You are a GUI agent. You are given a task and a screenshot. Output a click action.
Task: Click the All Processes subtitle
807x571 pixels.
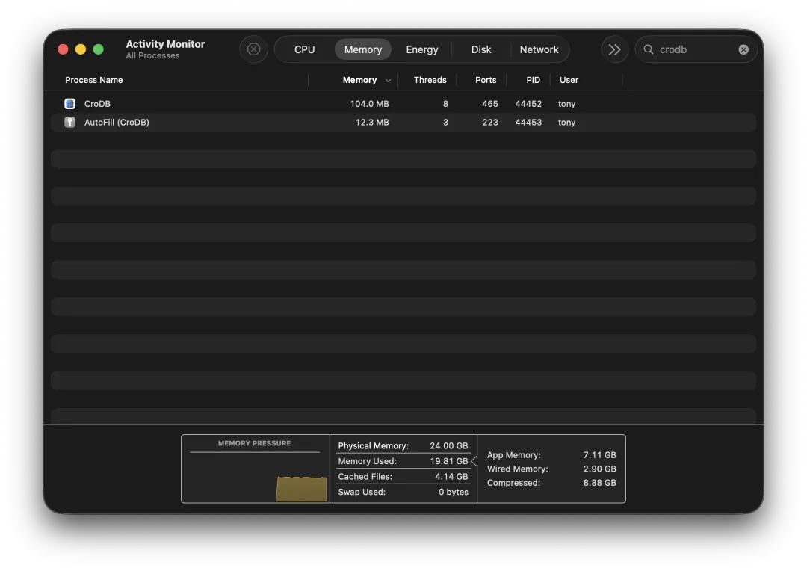pos(153,55)
